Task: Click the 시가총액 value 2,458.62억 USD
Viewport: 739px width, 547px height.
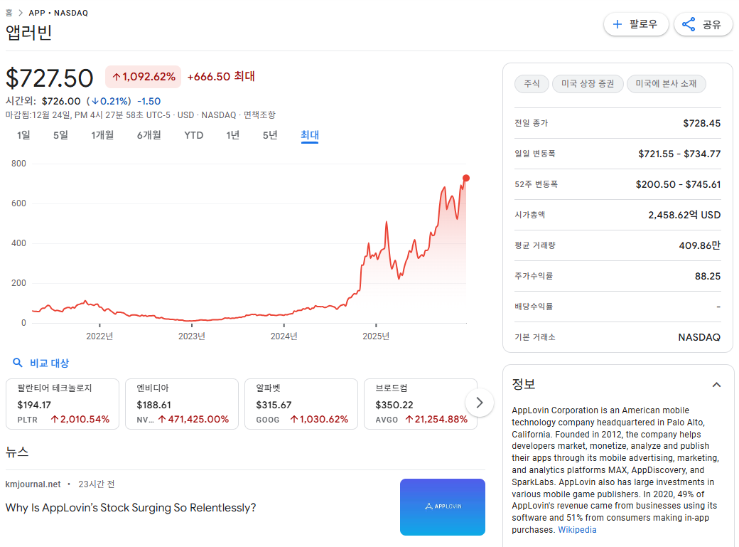Action: tap(684, 215)
